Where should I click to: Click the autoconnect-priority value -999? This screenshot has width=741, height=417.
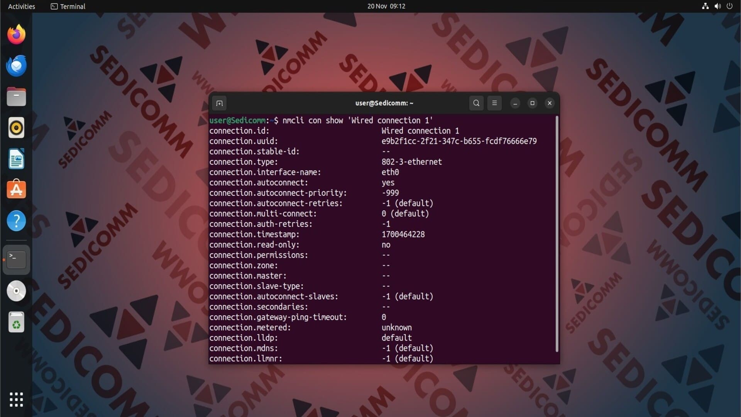tap(390, 193)
